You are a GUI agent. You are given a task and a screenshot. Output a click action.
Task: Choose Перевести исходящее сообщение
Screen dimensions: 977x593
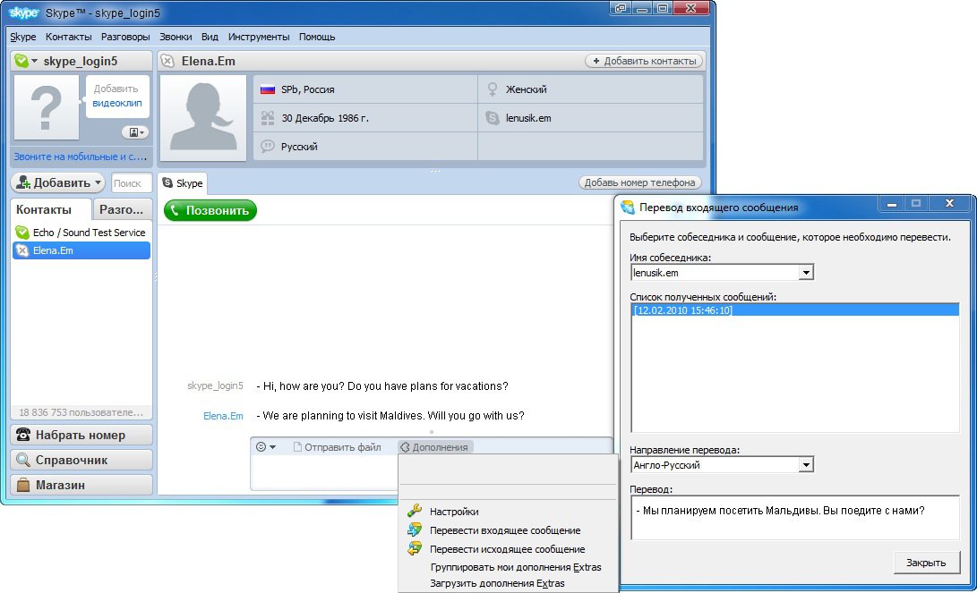(508, 549)
